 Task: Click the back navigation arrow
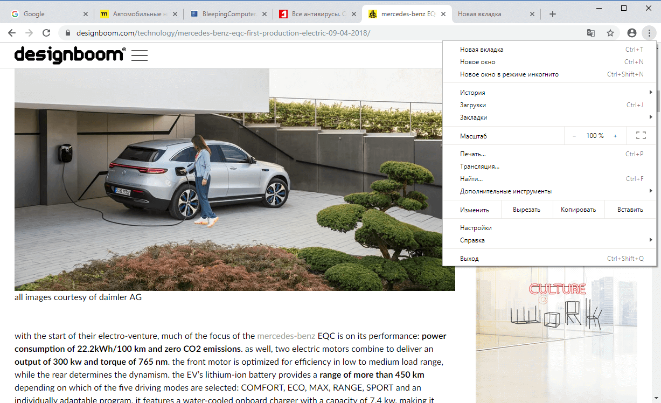coord(11,33)
